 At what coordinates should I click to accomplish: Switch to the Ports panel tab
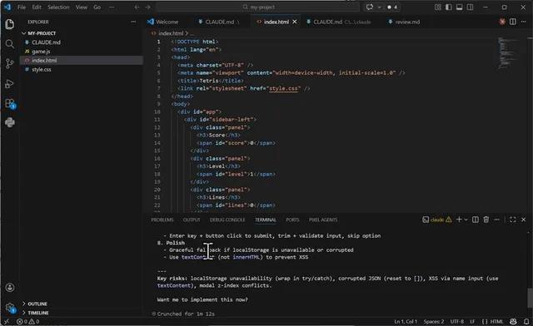click(292, 220)
